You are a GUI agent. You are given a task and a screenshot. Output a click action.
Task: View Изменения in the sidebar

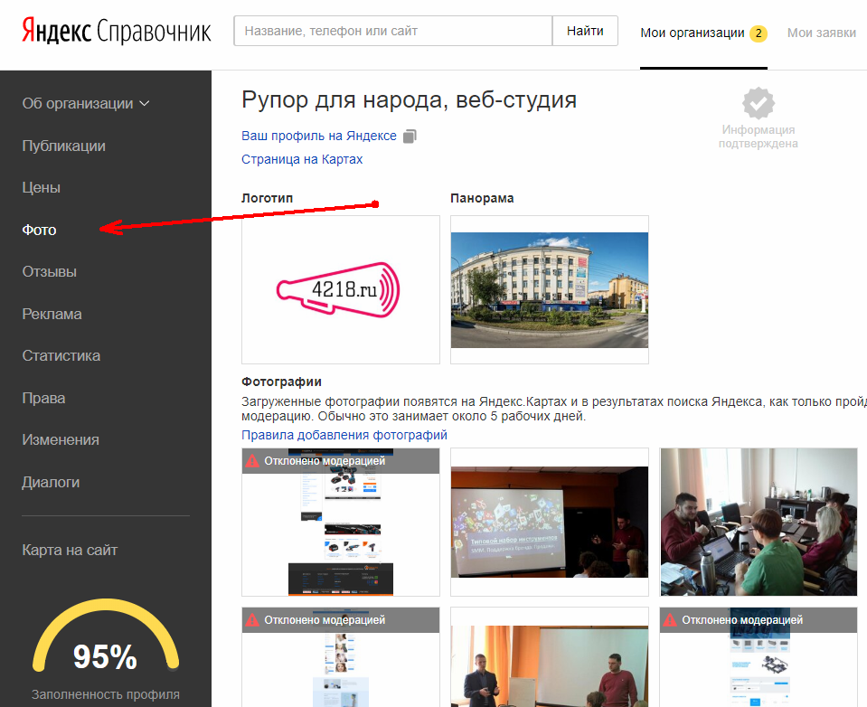coord(61,440)
